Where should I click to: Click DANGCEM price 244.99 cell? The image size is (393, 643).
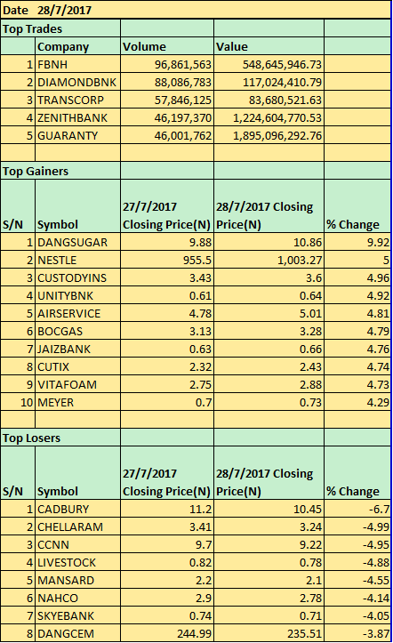tap(167, 633)
